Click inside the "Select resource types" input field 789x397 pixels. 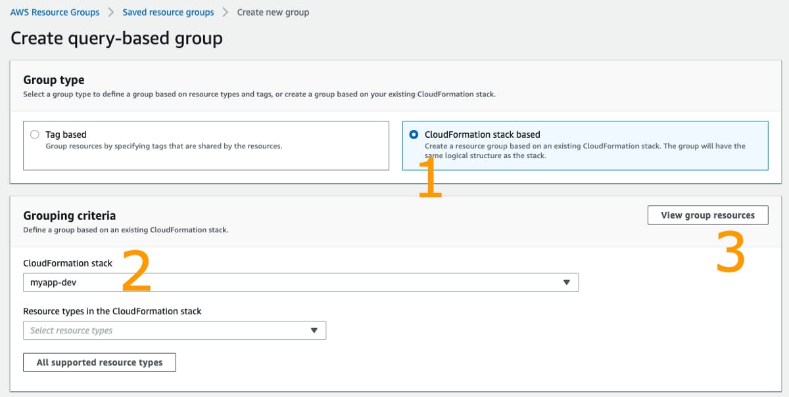coord(131,330)
